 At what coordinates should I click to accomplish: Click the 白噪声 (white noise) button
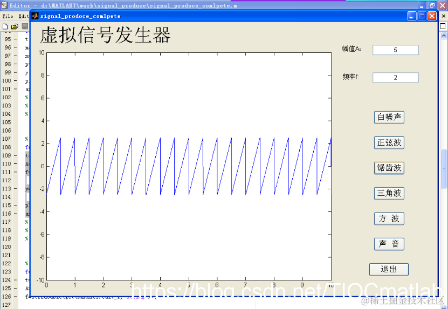point(389,117)
